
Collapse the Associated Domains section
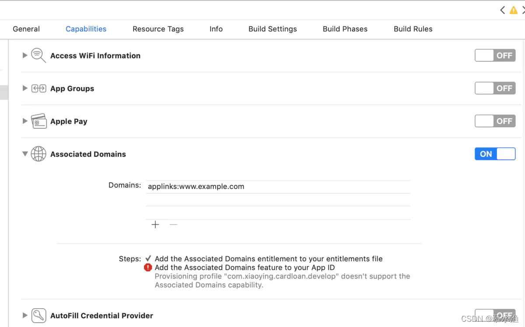[25, 154]
